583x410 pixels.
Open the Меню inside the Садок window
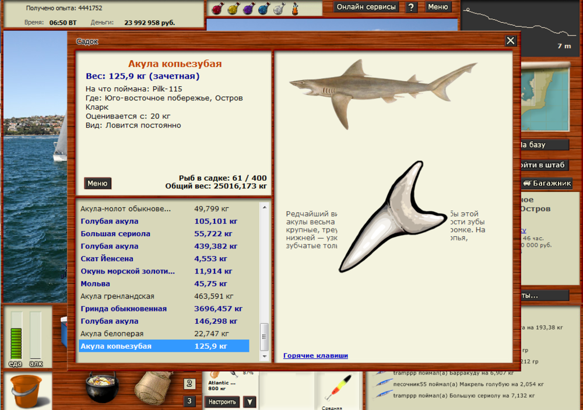coord(97,183)
